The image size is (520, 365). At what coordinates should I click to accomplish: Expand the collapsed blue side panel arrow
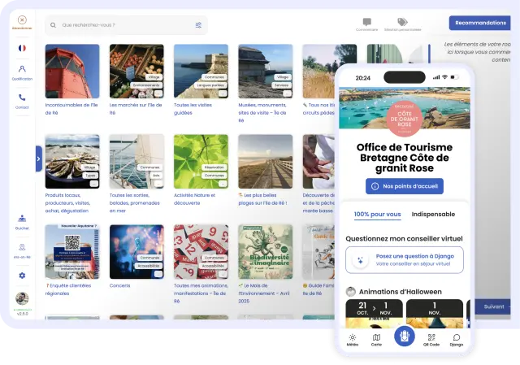(x=38, y=159)
